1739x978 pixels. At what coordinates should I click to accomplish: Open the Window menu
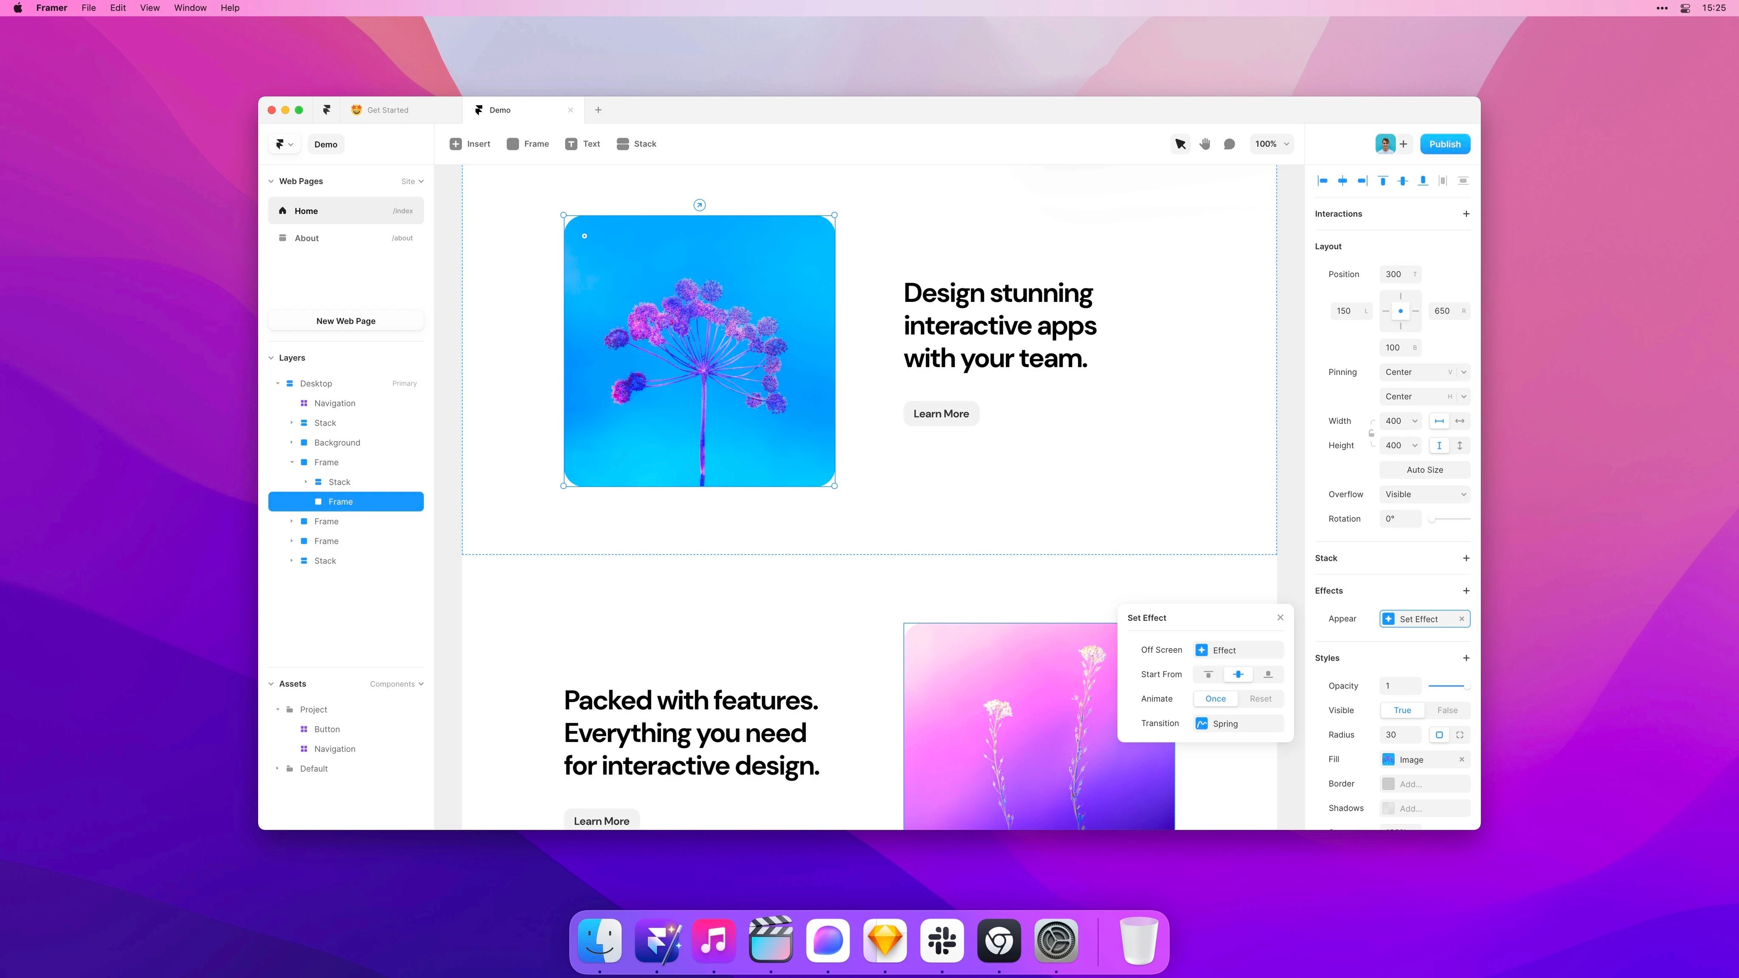pyautogui.click(x=190, y=8)
